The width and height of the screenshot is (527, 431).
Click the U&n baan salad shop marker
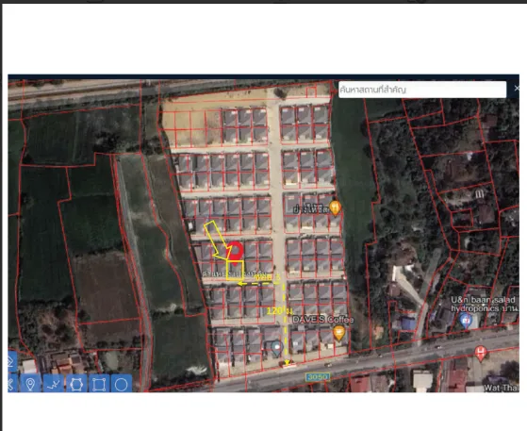tap(465, 321)
